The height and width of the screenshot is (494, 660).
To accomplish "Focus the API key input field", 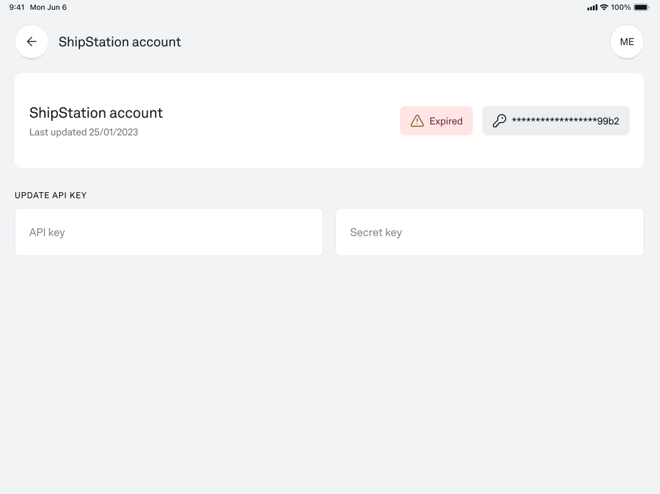I will click(x=169, y=232).
